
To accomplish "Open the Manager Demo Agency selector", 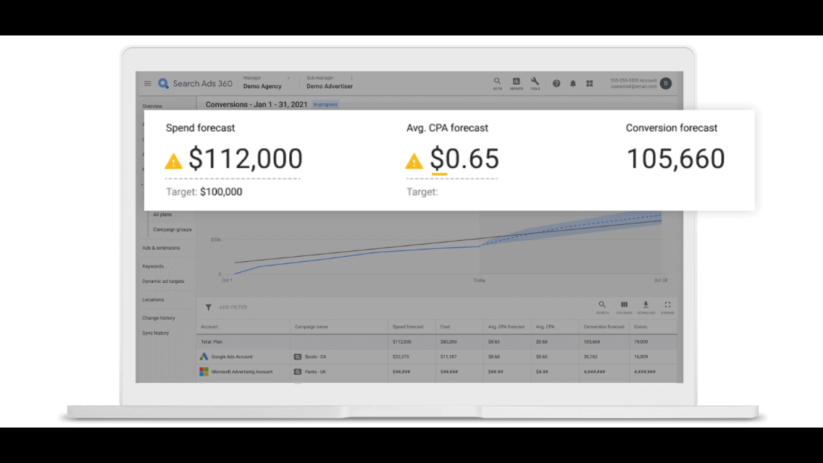I will click(262, 86).
